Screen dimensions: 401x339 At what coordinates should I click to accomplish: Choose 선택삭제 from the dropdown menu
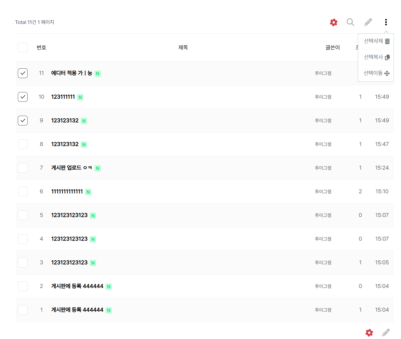(x=377, y=41)
